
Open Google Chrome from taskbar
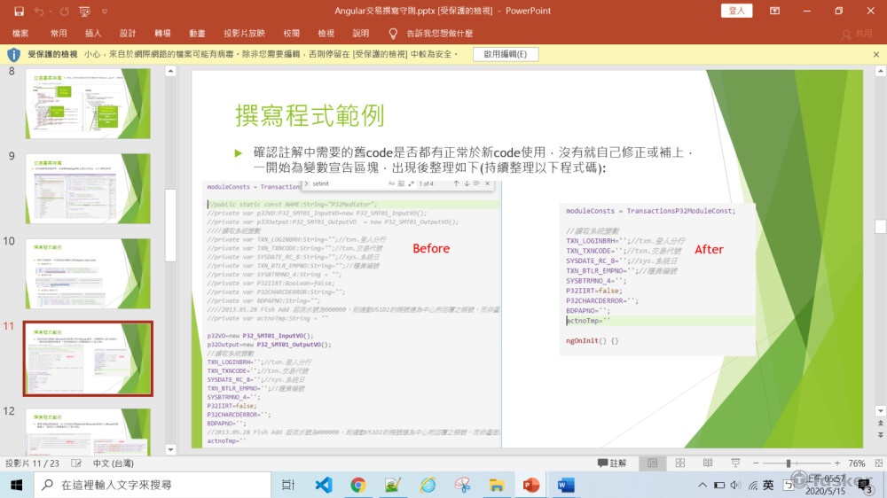[x=357, y=485]
